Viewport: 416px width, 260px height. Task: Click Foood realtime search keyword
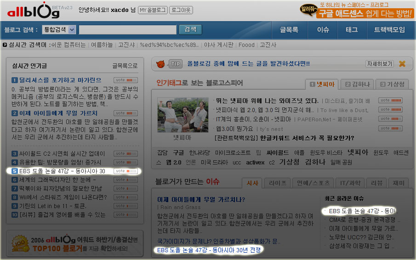246,45
